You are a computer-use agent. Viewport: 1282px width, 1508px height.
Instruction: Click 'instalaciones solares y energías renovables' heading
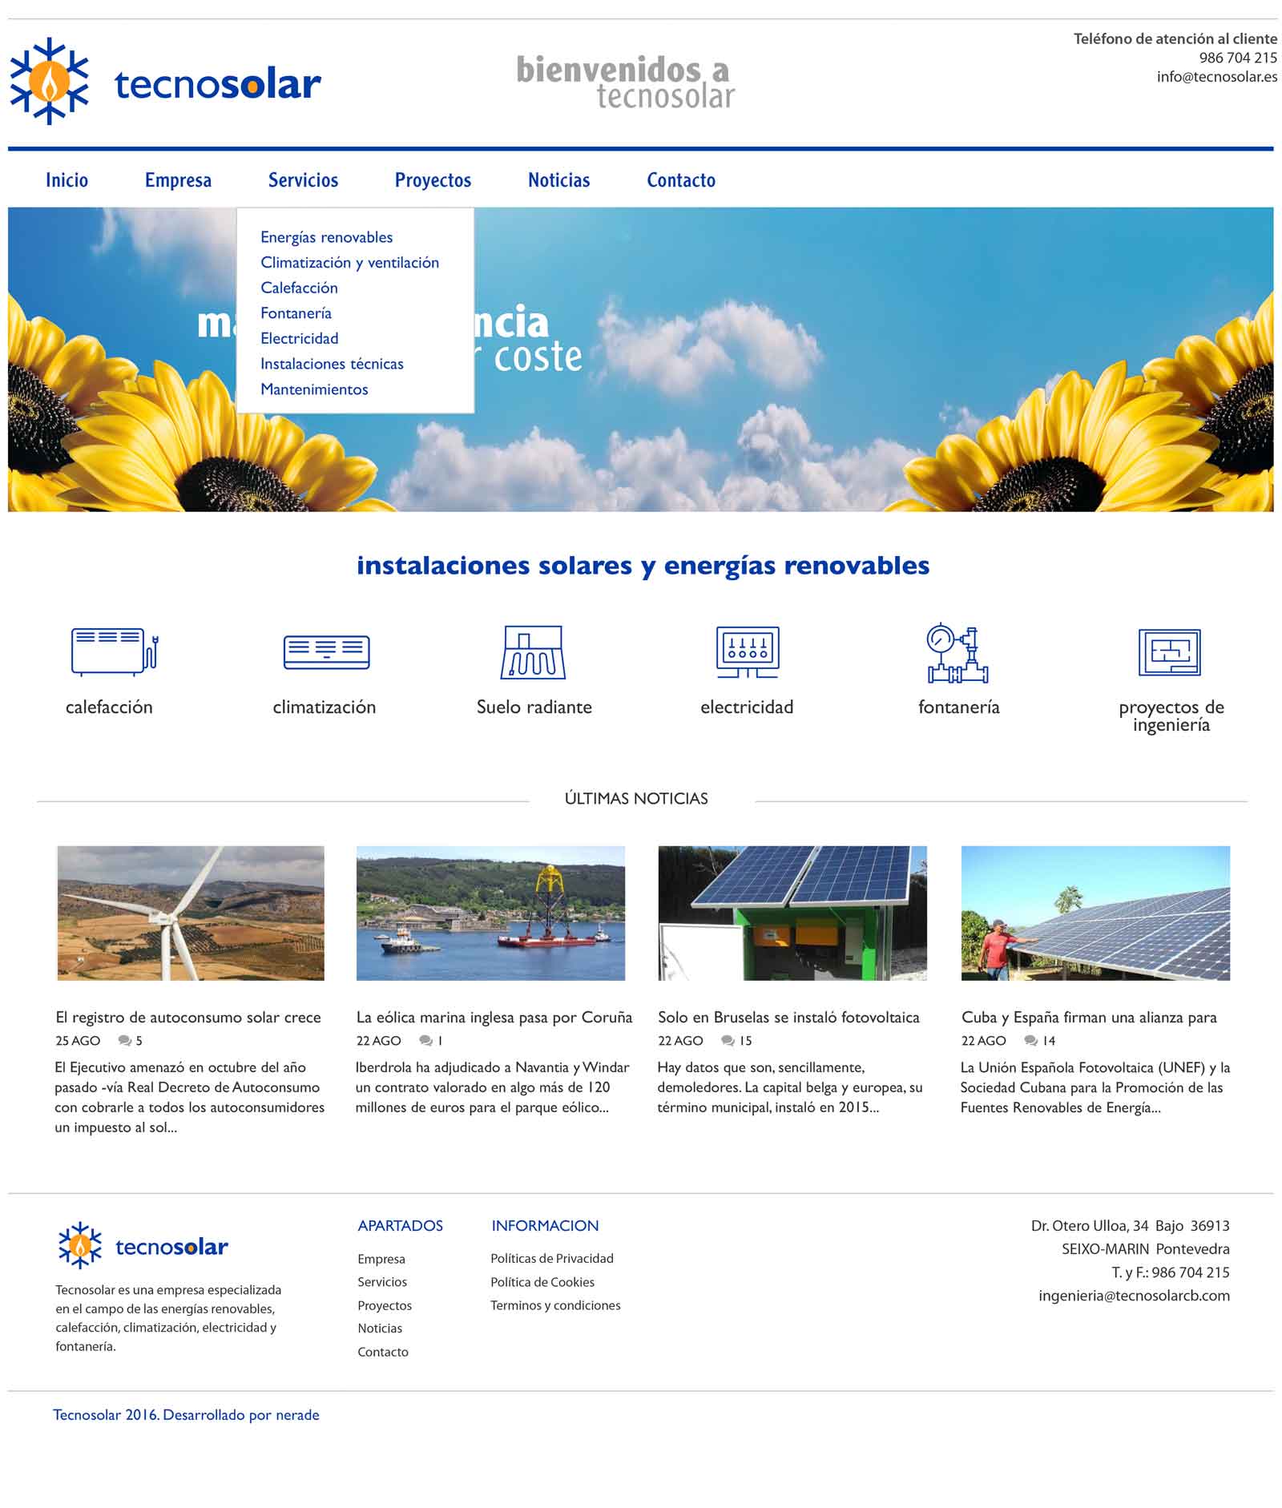[x=643, y=566]
